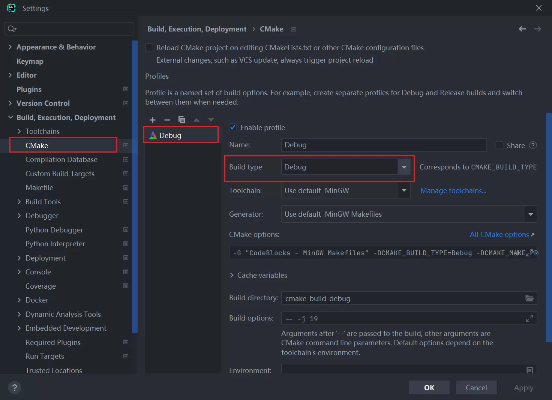Expand the Build options field
Image resolution: width=552 pixels, height=400 pixels.
529,319
